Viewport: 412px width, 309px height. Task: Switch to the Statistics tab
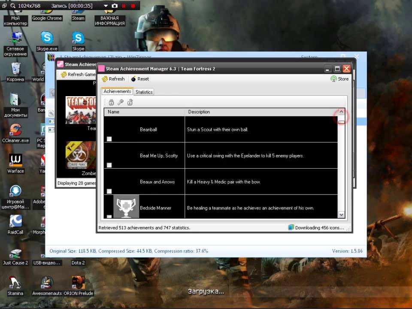144,92
